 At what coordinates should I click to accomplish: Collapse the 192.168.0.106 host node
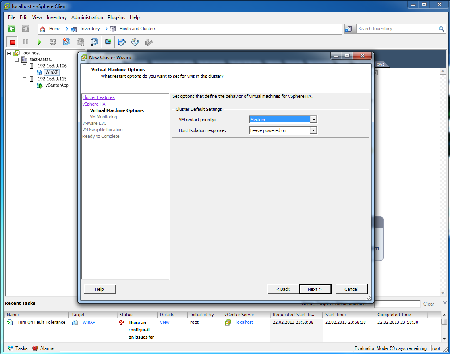point(25,66)
